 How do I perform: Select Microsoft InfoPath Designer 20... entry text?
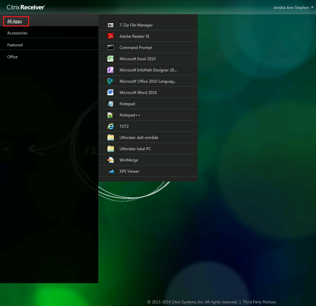tap(148, 70)
